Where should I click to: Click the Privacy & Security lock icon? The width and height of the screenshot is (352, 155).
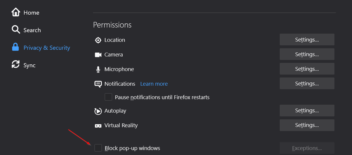[16, 47]
